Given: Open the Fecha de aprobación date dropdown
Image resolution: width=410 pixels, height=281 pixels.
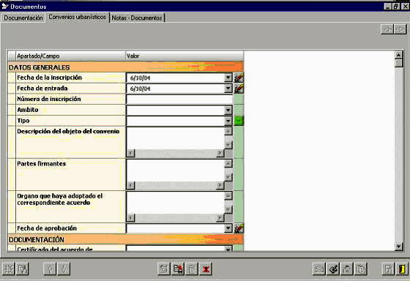Looking at the screenshot, I should 228,228.
